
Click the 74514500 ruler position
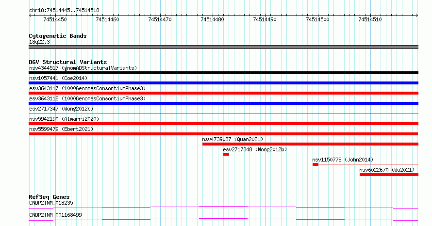(317, 19)
